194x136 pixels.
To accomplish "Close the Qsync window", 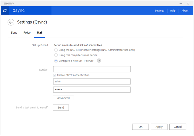I will 188,4.
